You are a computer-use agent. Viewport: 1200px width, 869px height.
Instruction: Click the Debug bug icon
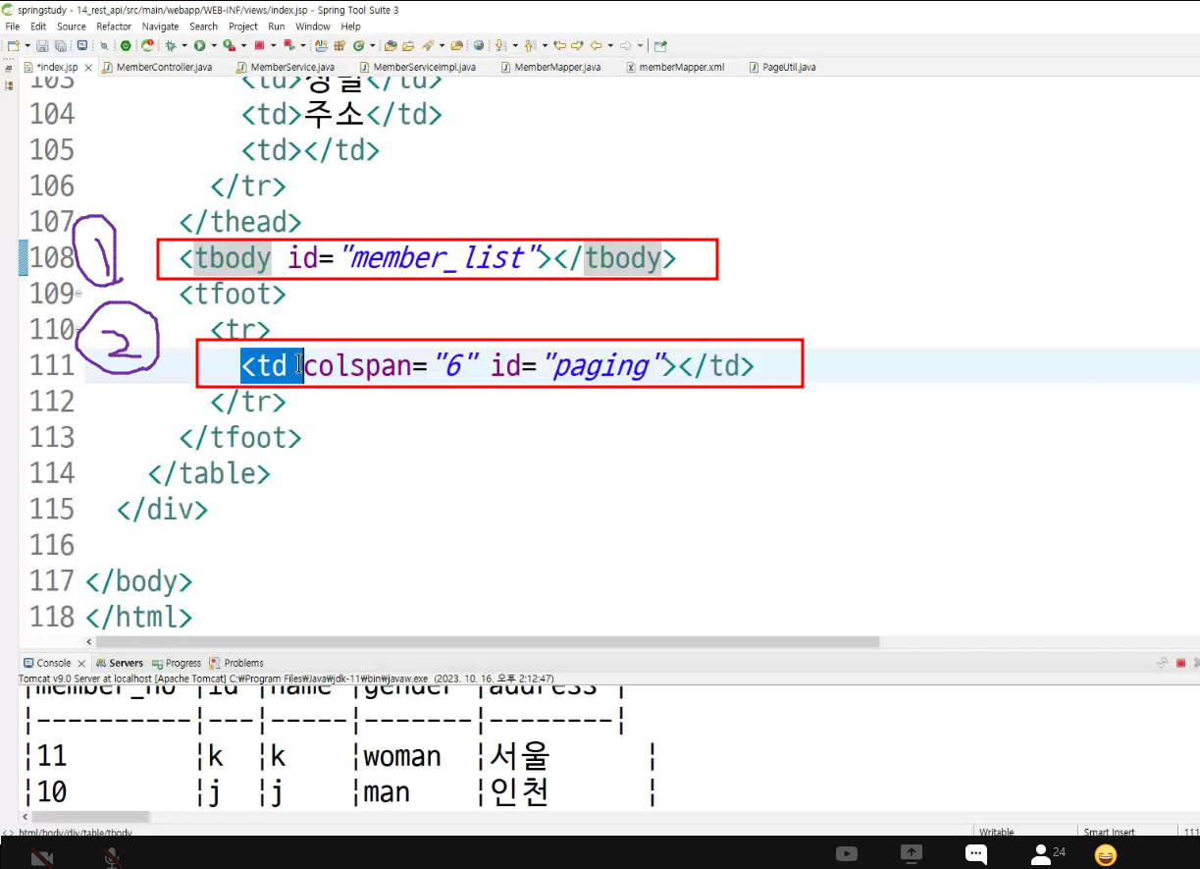[x=171, y=45]
